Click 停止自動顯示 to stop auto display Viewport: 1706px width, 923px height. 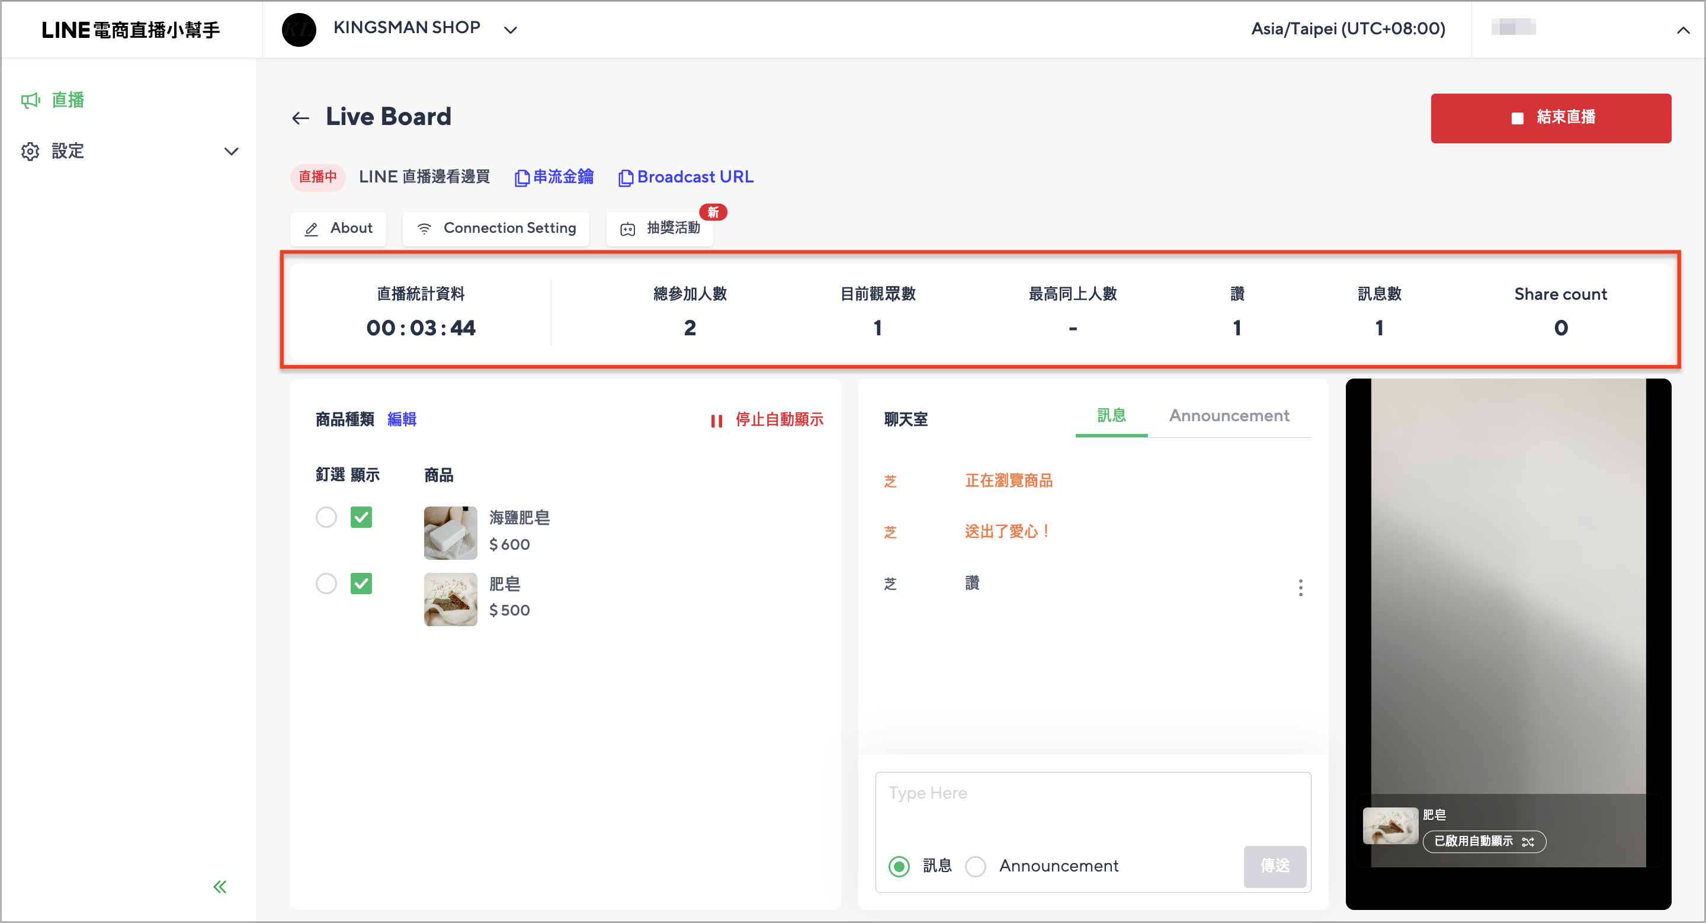pyautogui.click(x=780, y=419)
